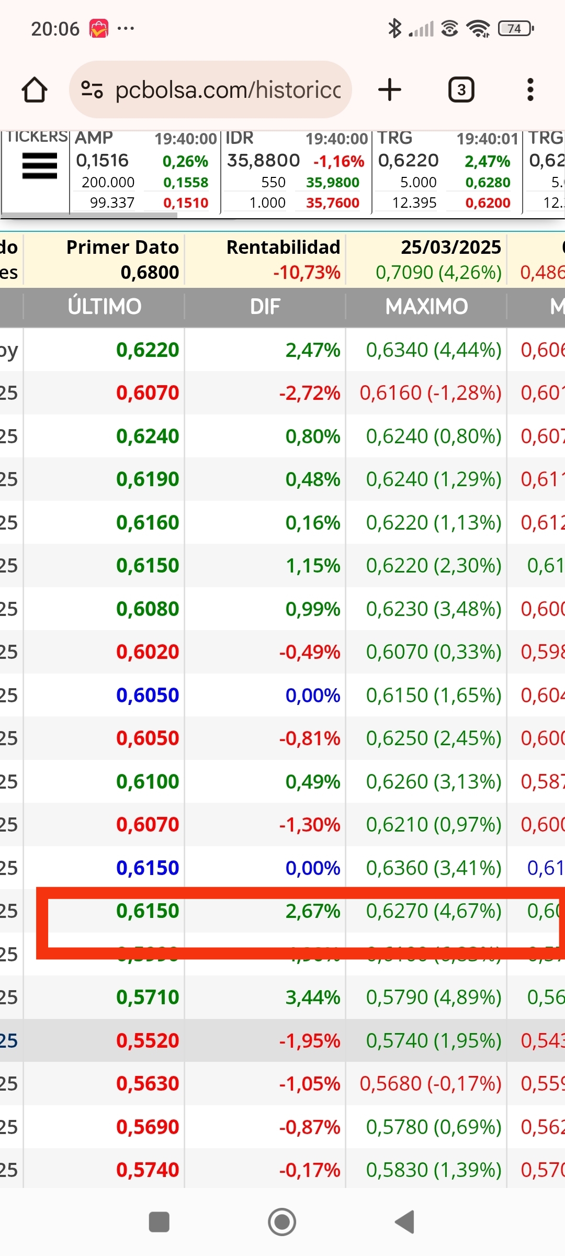Image resolution: width=565 pixels, height=1256 pixels.
Task: Open a new tab with plus icon
Action: (x=390, y=89)
